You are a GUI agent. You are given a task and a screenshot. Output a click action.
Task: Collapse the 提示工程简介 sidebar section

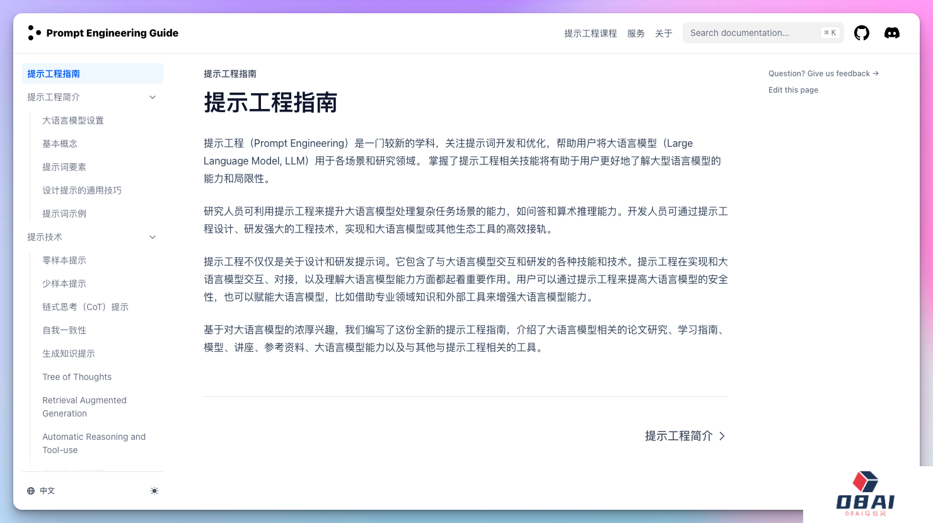pos(152,97)
